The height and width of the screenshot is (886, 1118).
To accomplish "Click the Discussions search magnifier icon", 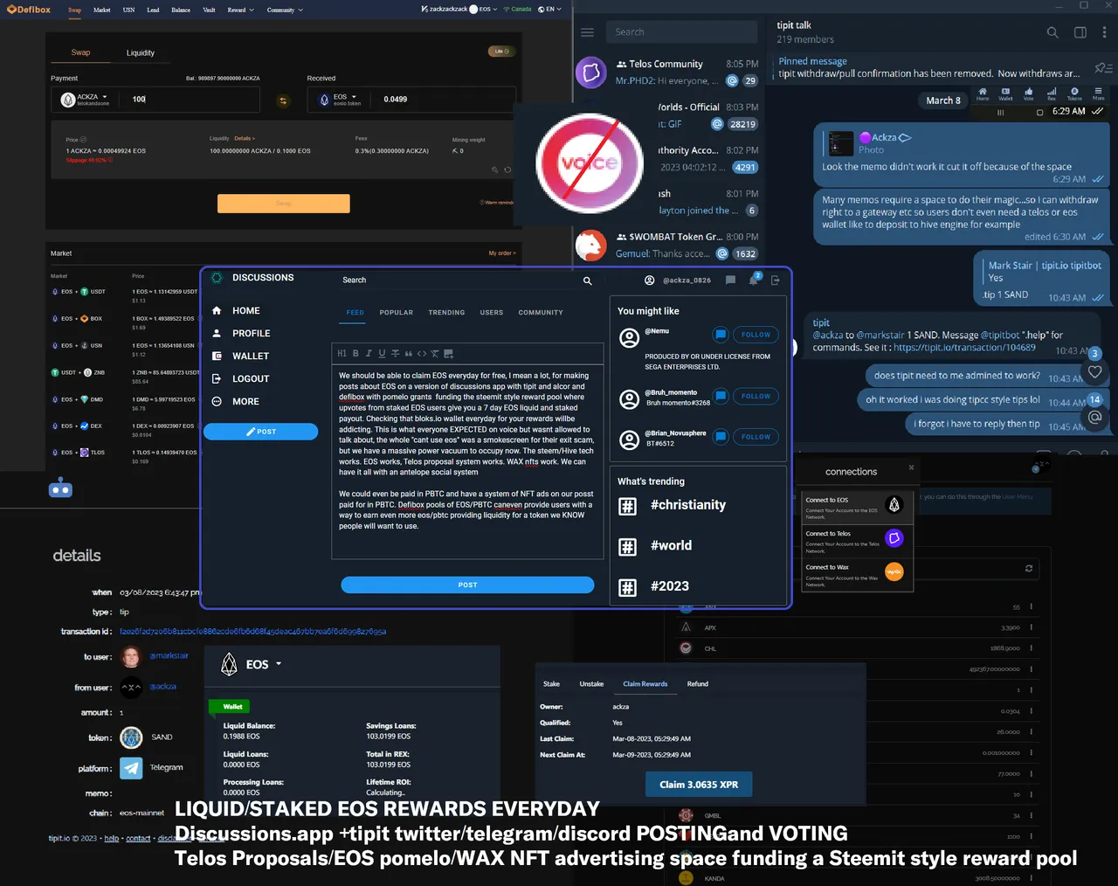I will point(587,280).
